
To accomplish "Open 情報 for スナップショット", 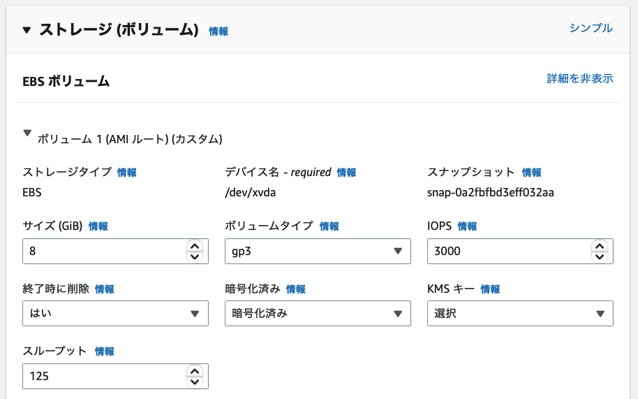I will [x=531, y=173].
